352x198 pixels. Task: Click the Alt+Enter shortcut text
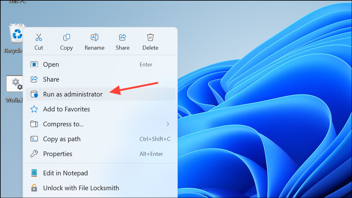[151, 154]
